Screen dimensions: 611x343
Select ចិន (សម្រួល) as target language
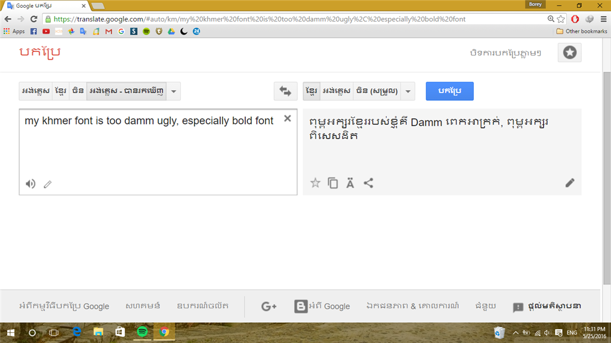tap(377, 91)
